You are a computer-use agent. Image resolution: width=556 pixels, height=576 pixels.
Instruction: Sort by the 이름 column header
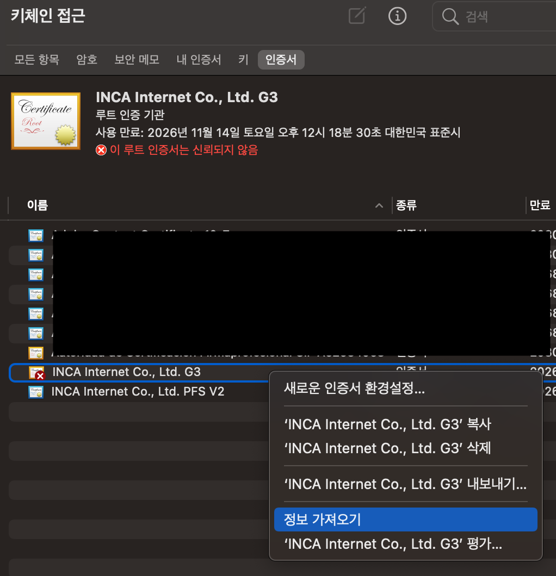coord(38,205)
